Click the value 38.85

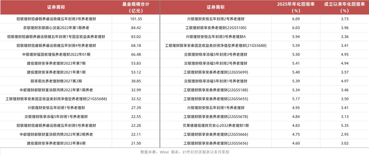136,81
